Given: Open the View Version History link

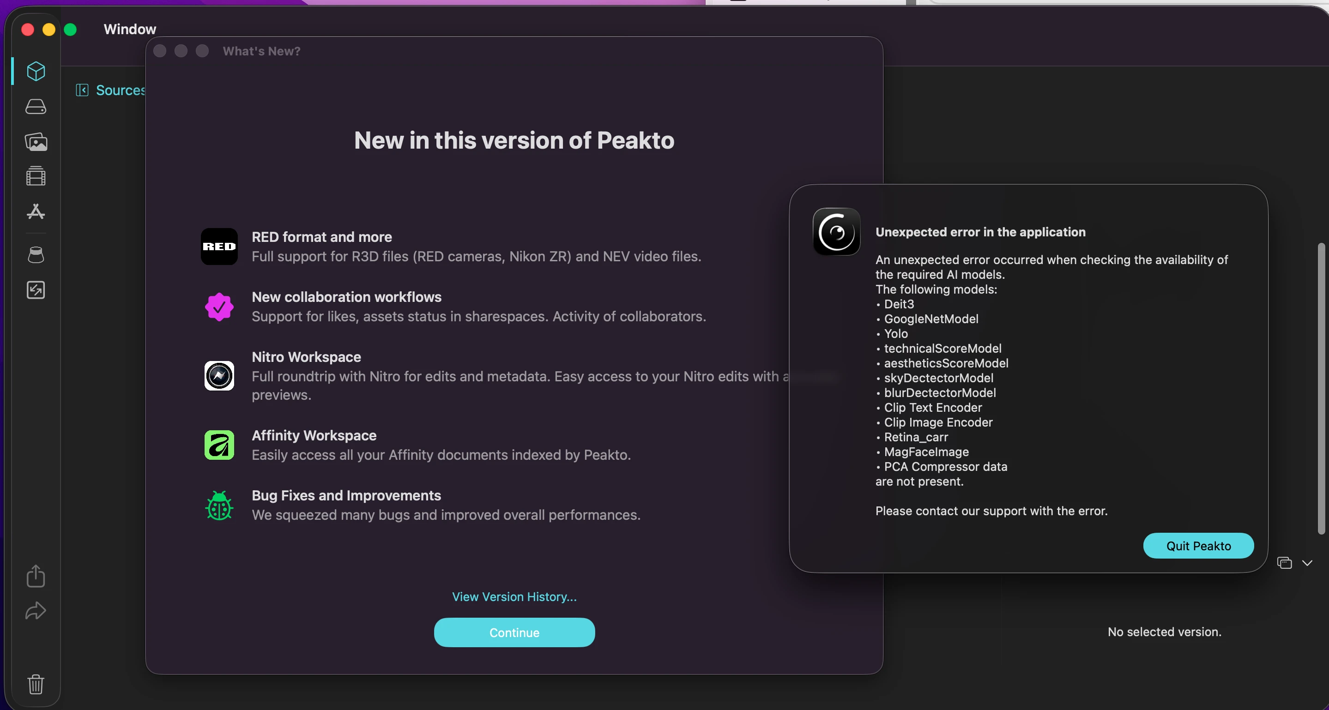Looking at the screenshot, I should 514,596.
